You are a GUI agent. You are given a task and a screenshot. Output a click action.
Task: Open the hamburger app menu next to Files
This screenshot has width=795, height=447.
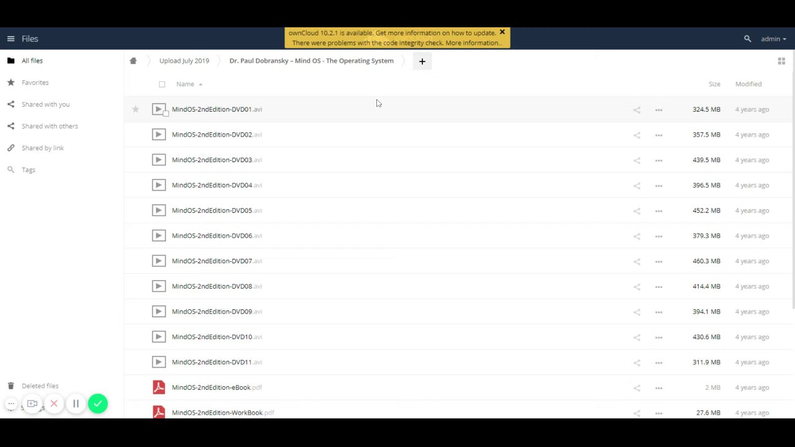click(x=11, y=38)
